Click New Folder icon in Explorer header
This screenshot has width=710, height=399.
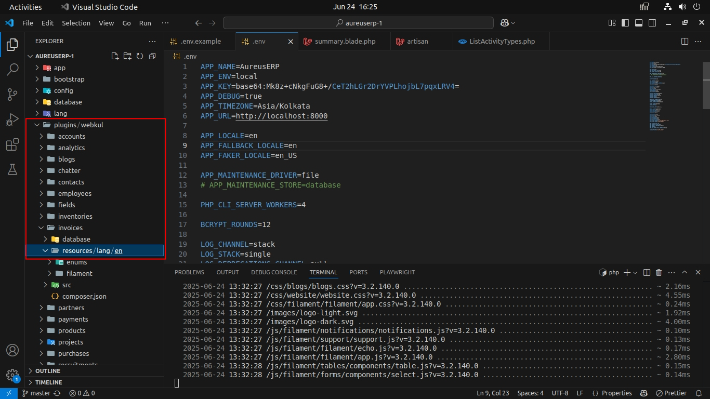tap(127, 56)
